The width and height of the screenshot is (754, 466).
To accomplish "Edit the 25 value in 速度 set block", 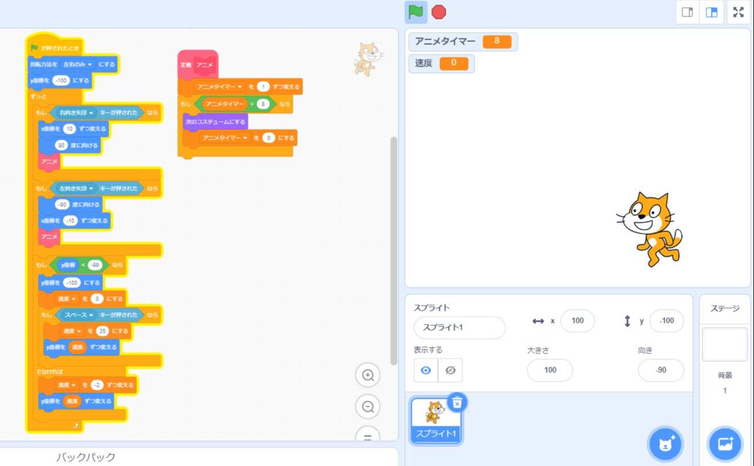I will [102, 332].
